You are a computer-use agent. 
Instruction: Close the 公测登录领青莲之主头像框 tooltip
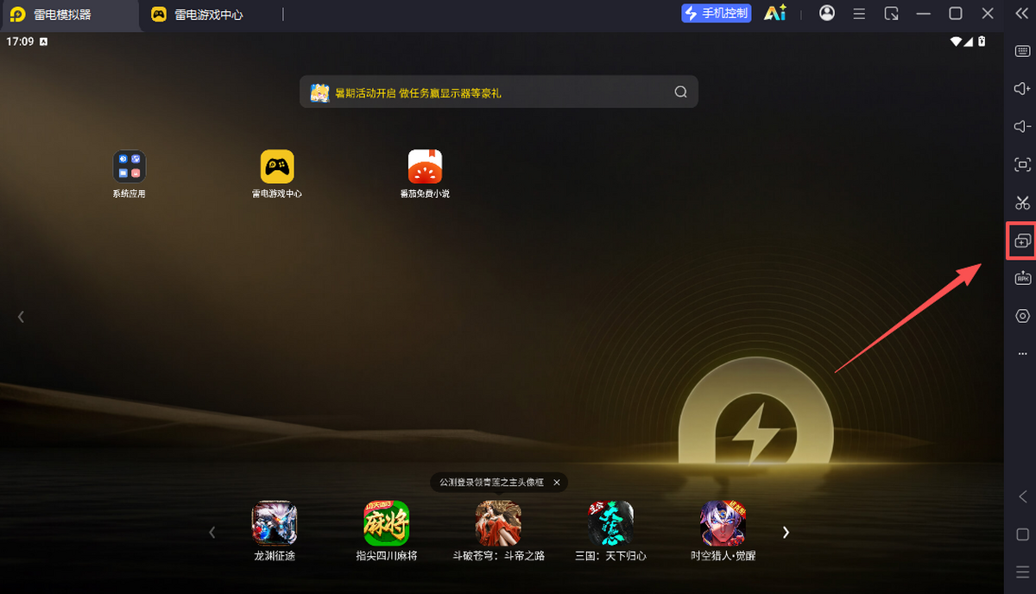(557, 483)
